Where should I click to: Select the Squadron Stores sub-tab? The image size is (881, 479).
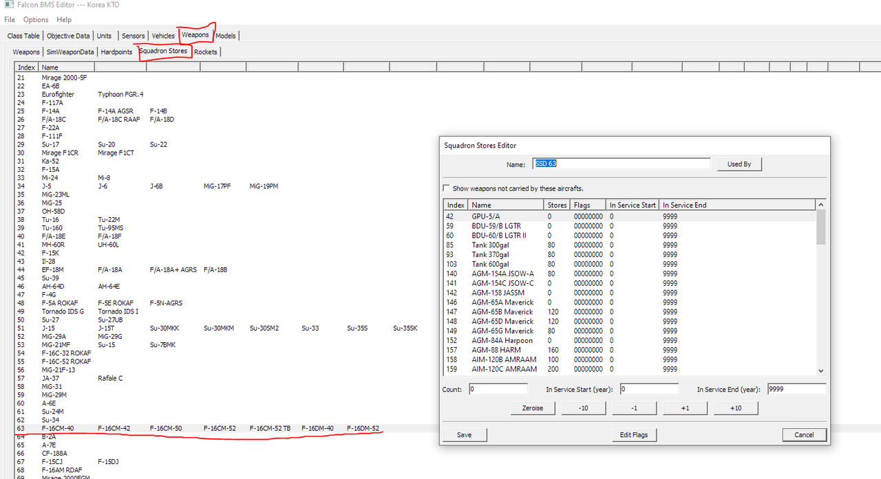(163, 51)
